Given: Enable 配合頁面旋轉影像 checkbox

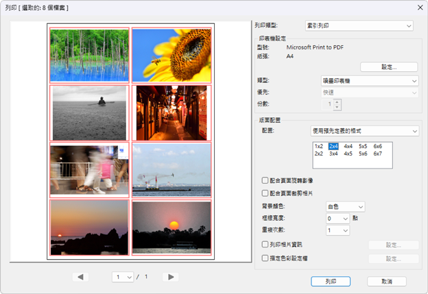Looking at the screenshot, I should click(x=265, y=180).
